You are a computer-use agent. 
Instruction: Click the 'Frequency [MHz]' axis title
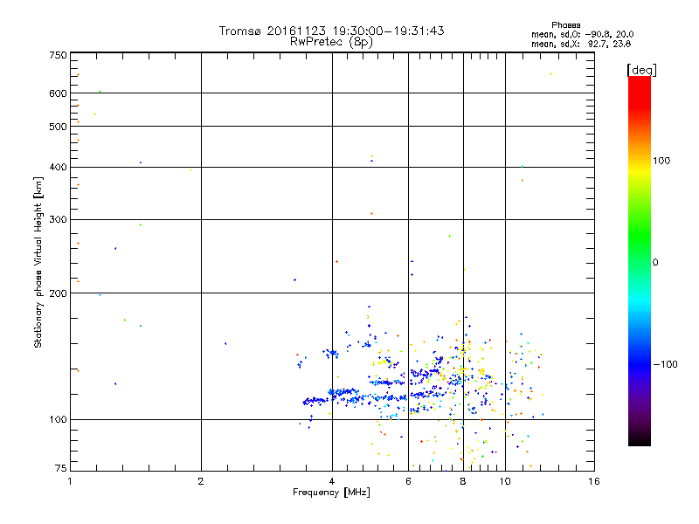[331, 493]
